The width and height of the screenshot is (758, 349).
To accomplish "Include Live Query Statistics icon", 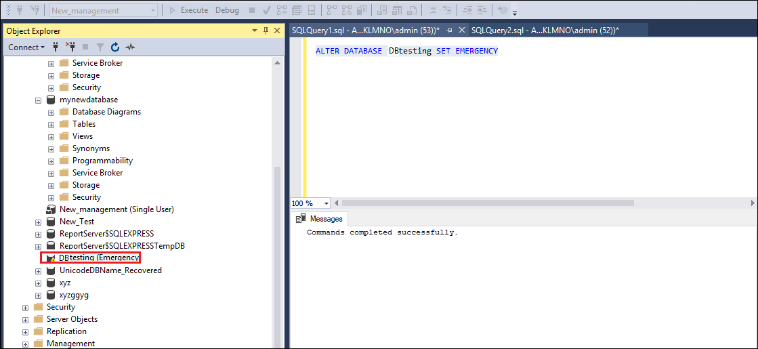I will click(347, 10).
